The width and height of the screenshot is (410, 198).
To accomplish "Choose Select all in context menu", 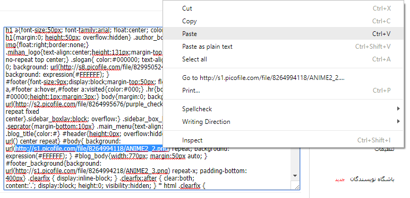I will pos(284,59).
